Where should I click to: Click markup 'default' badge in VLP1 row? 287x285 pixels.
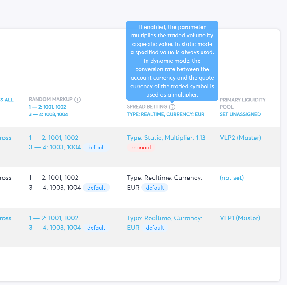click(x=96, y=228)
